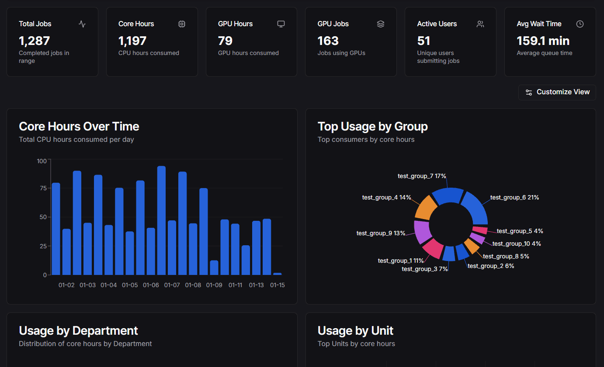Click the monitor icon on GPU Hours card

tap(281, 24)
